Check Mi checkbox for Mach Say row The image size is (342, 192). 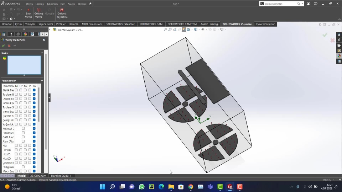coord(16,171)
